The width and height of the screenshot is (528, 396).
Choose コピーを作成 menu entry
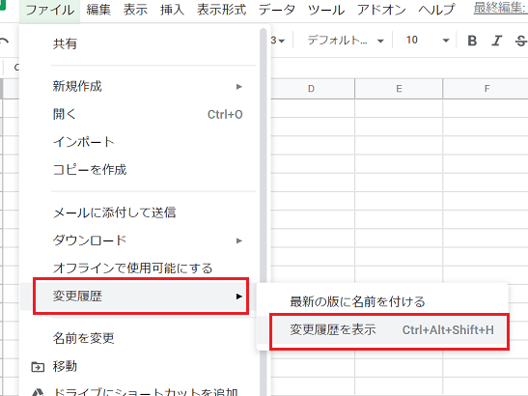point(140,170)
